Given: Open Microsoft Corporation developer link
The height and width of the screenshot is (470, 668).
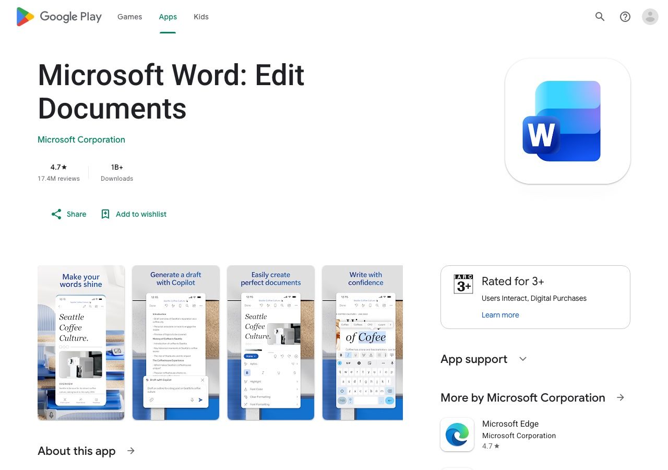Looking at the screenshot, I should click(81, 139).
